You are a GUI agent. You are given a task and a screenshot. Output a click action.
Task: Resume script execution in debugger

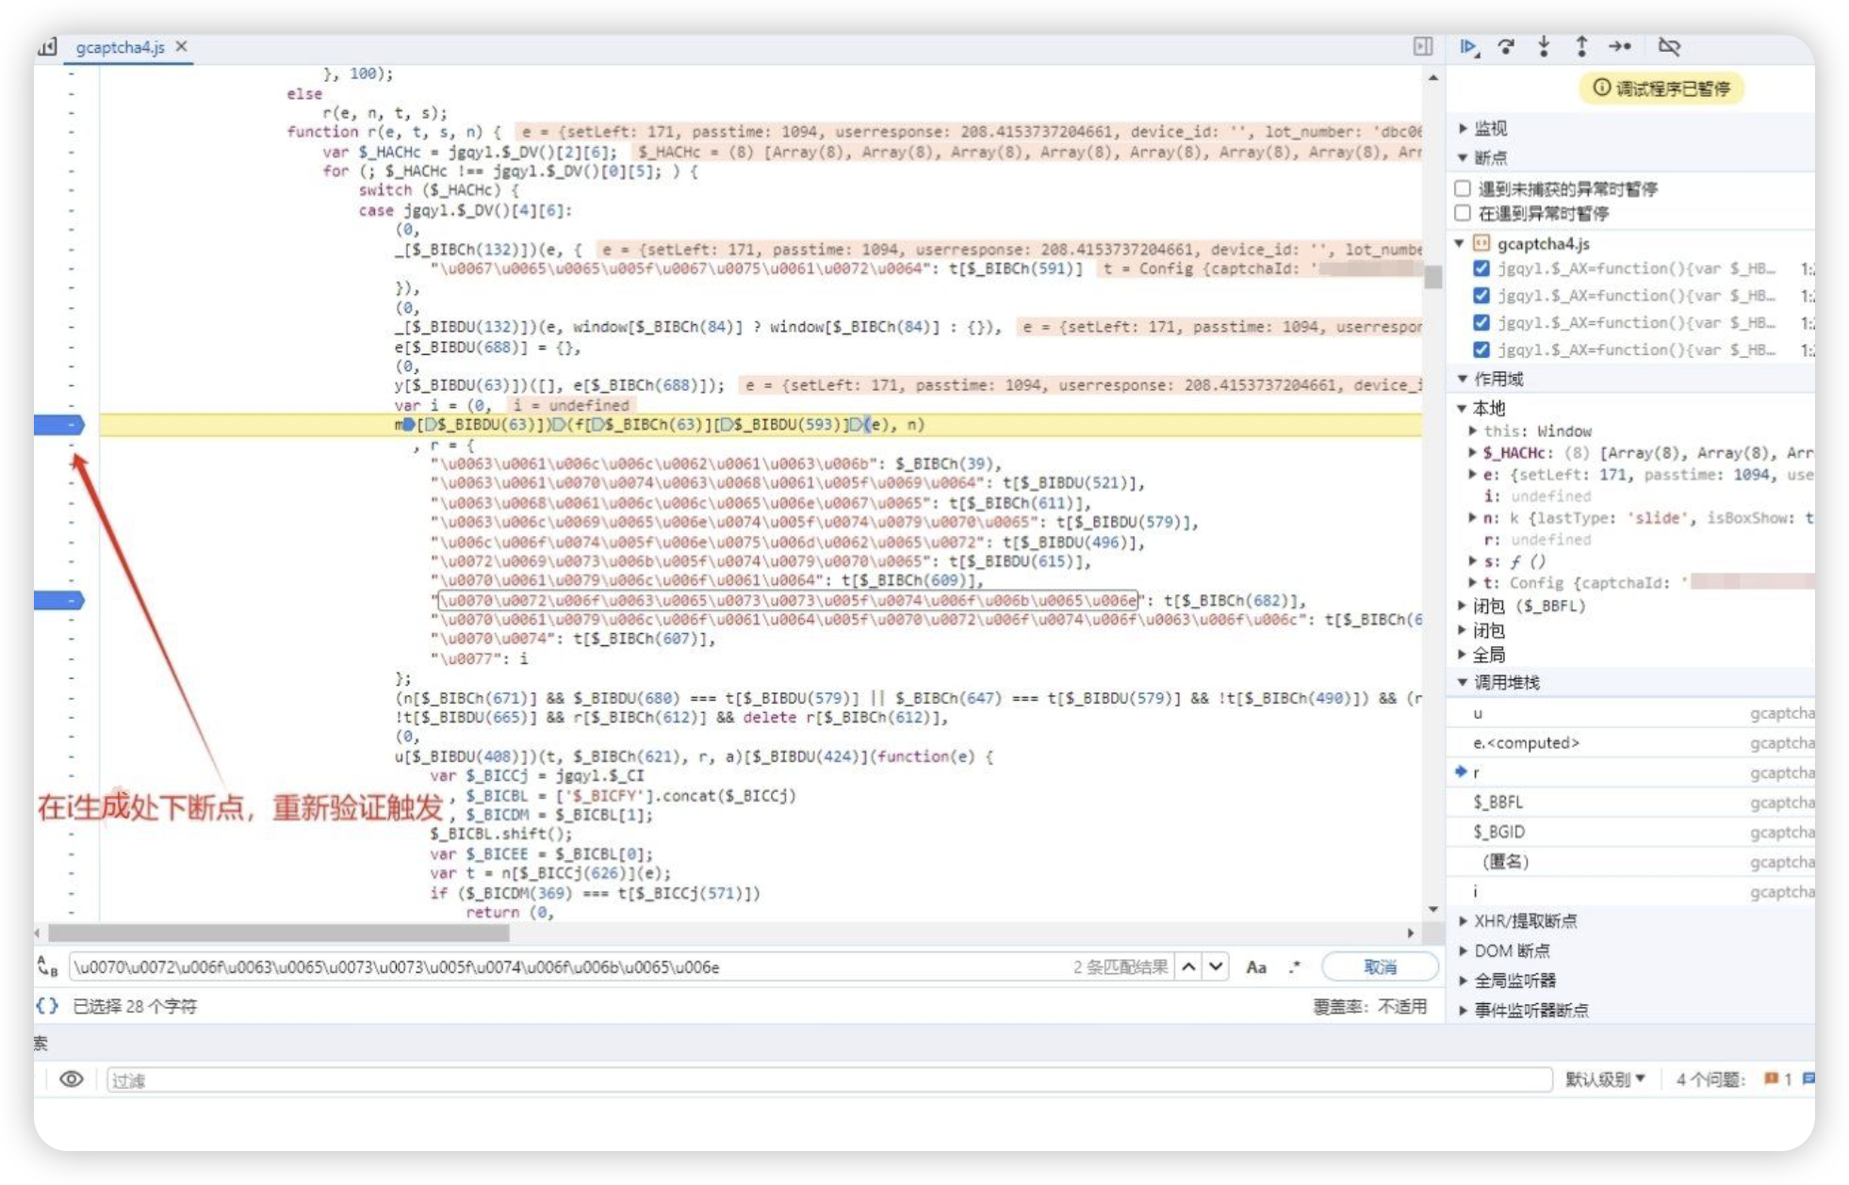(x=1468, y=46)
